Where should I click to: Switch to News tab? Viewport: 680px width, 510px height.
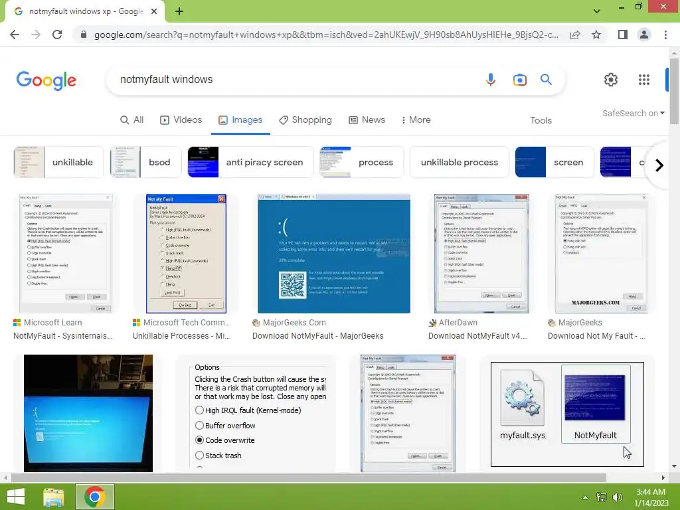tap(367, 120)
